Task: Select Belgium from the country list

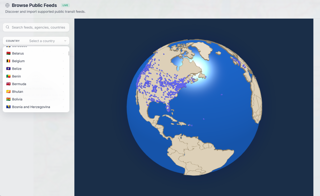Action: click(x=35, y=61)
